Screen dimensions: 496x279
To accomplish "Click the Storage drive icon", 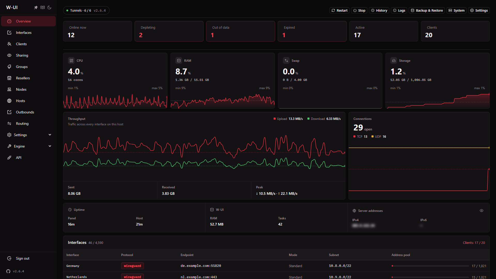I will [x=394, y=60].
